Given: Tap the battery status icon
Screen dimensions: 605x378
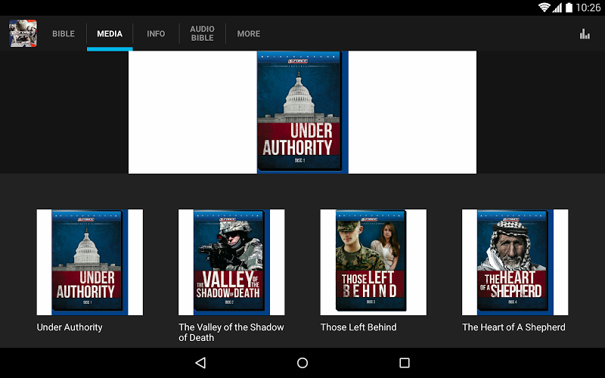Looking at the screenshot, I should [568, 8].
